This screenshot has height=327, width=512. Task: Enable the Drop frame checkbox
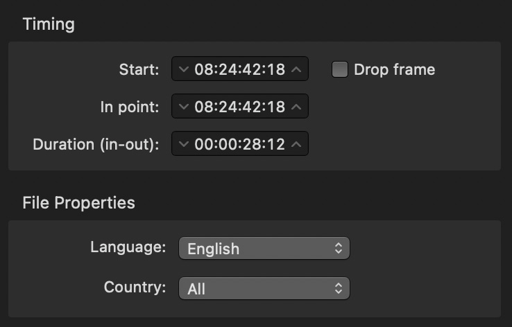339,69
